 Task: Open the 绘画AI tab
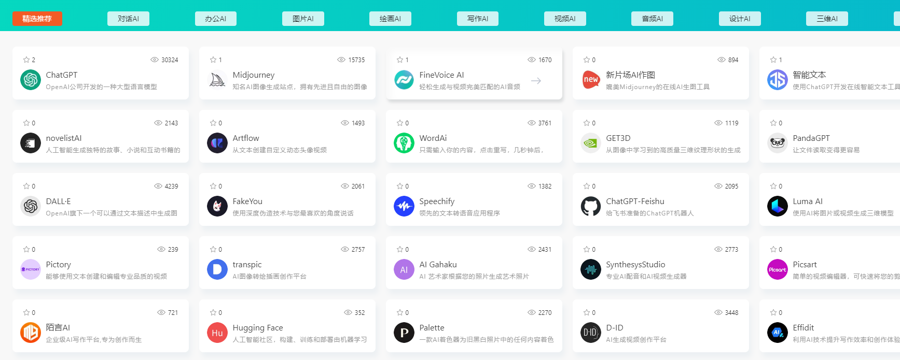click(x=390, y=19)
